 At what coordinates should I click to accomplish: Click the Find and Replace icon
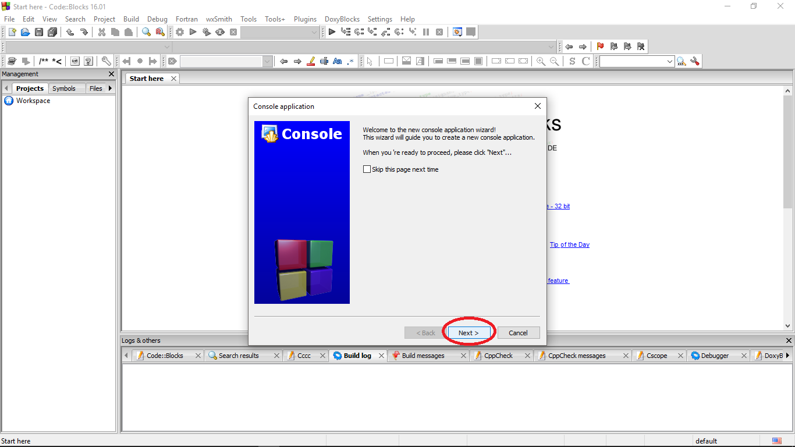159,32
